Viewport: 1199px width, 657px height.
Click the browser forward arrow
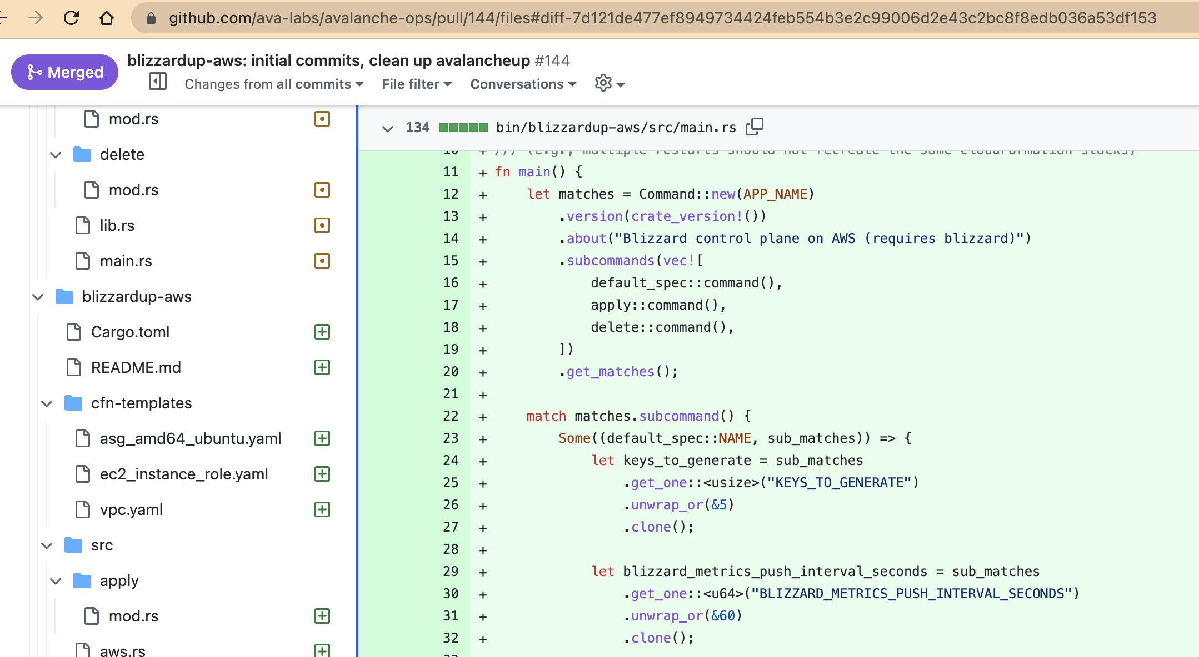point(36,18)
